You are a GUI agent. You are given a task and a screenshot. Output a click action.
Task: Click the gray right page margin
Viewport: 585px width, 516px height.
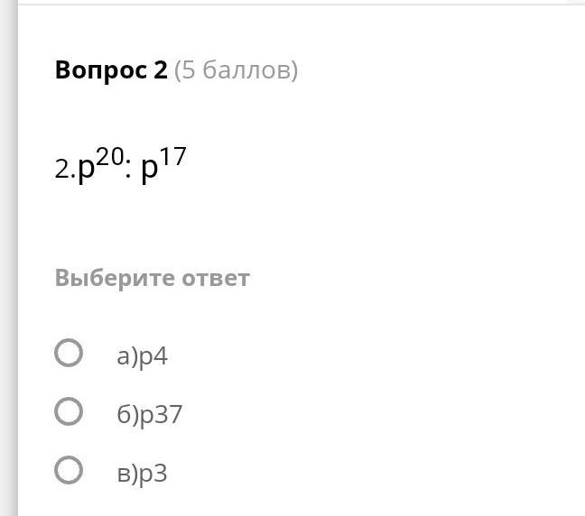tap(578, 271)
